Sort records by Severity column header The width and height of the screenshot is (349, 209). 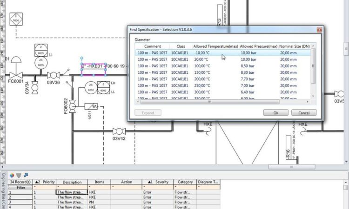click(x=157, y=182)
